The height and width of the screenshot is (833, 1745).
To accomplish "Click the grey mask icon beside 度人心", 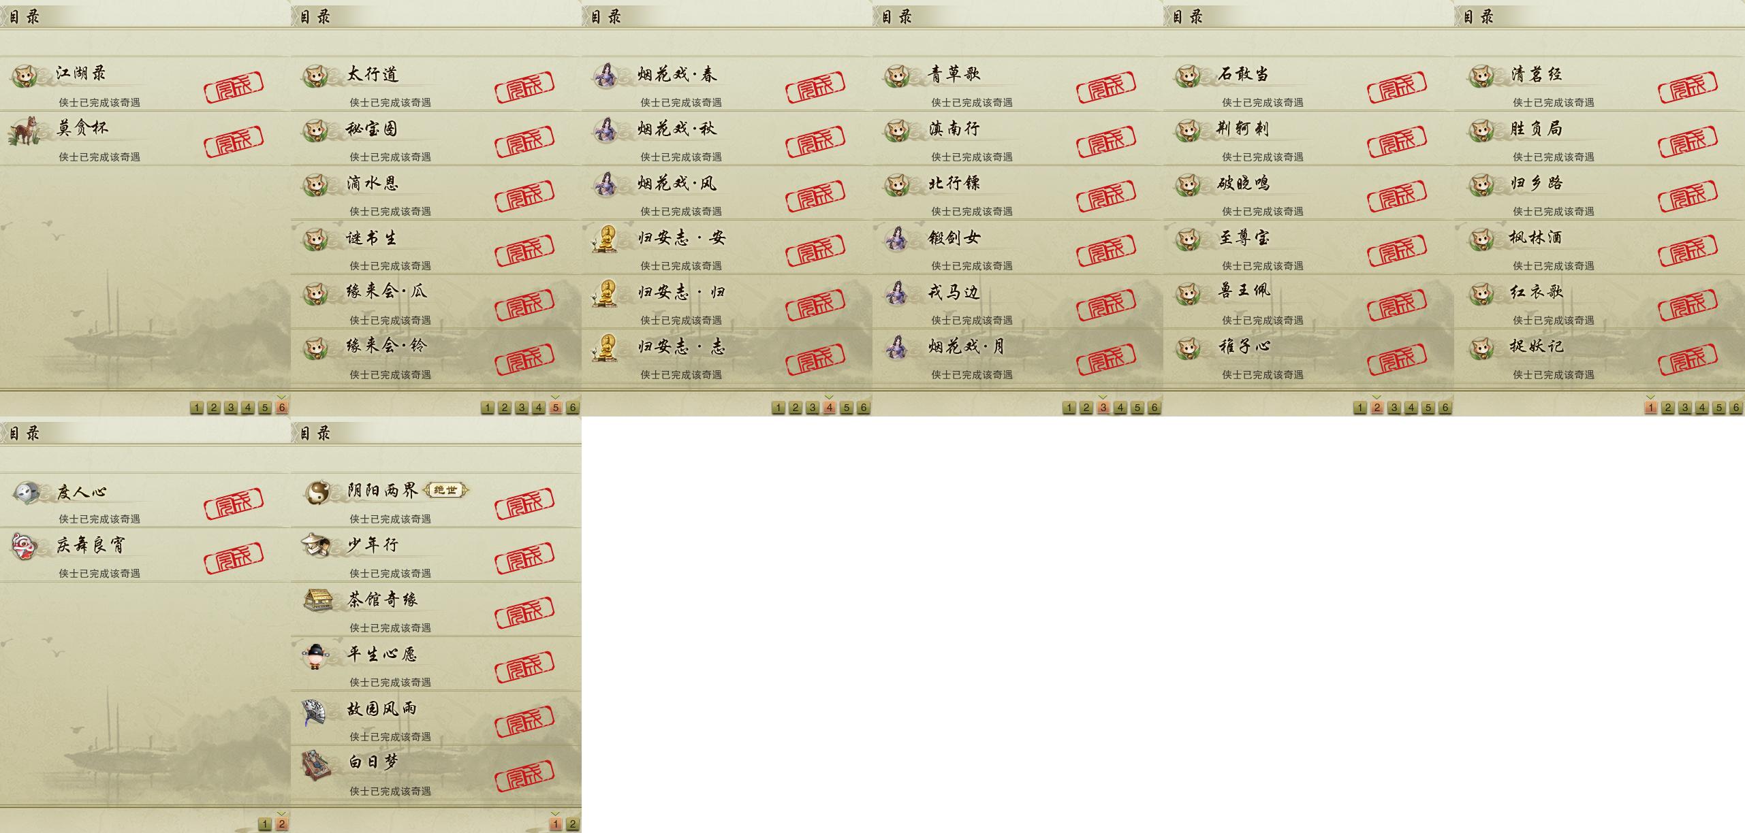I will click(26, 493).
